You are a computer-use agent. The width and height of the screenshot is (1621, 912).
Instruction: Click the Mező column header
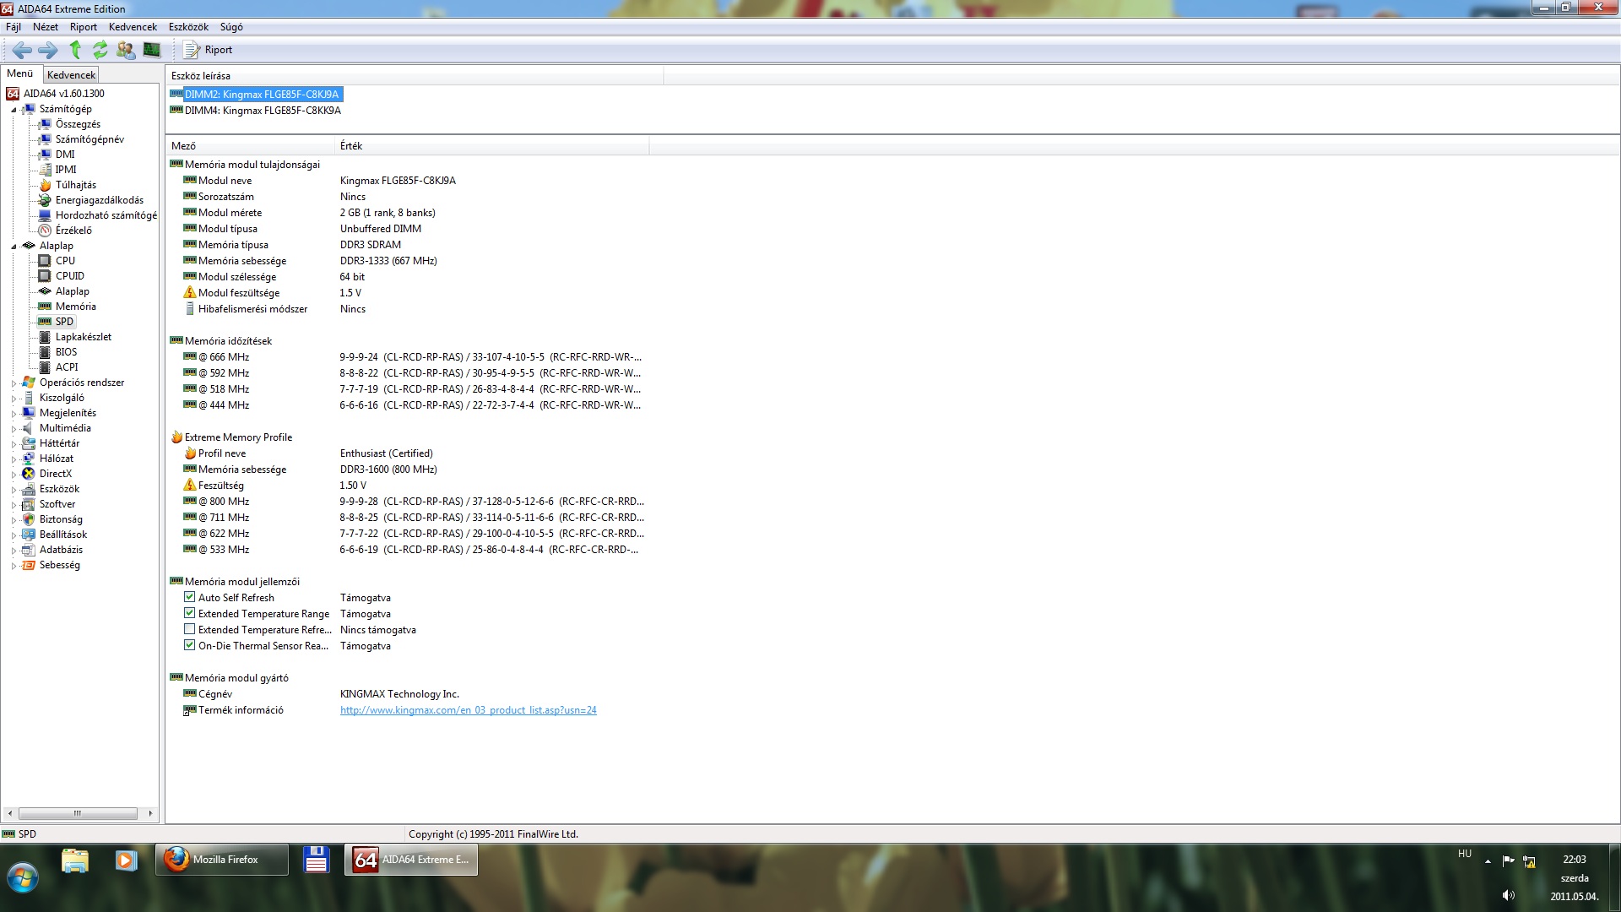pyautogui.click(x=250, y=146)
